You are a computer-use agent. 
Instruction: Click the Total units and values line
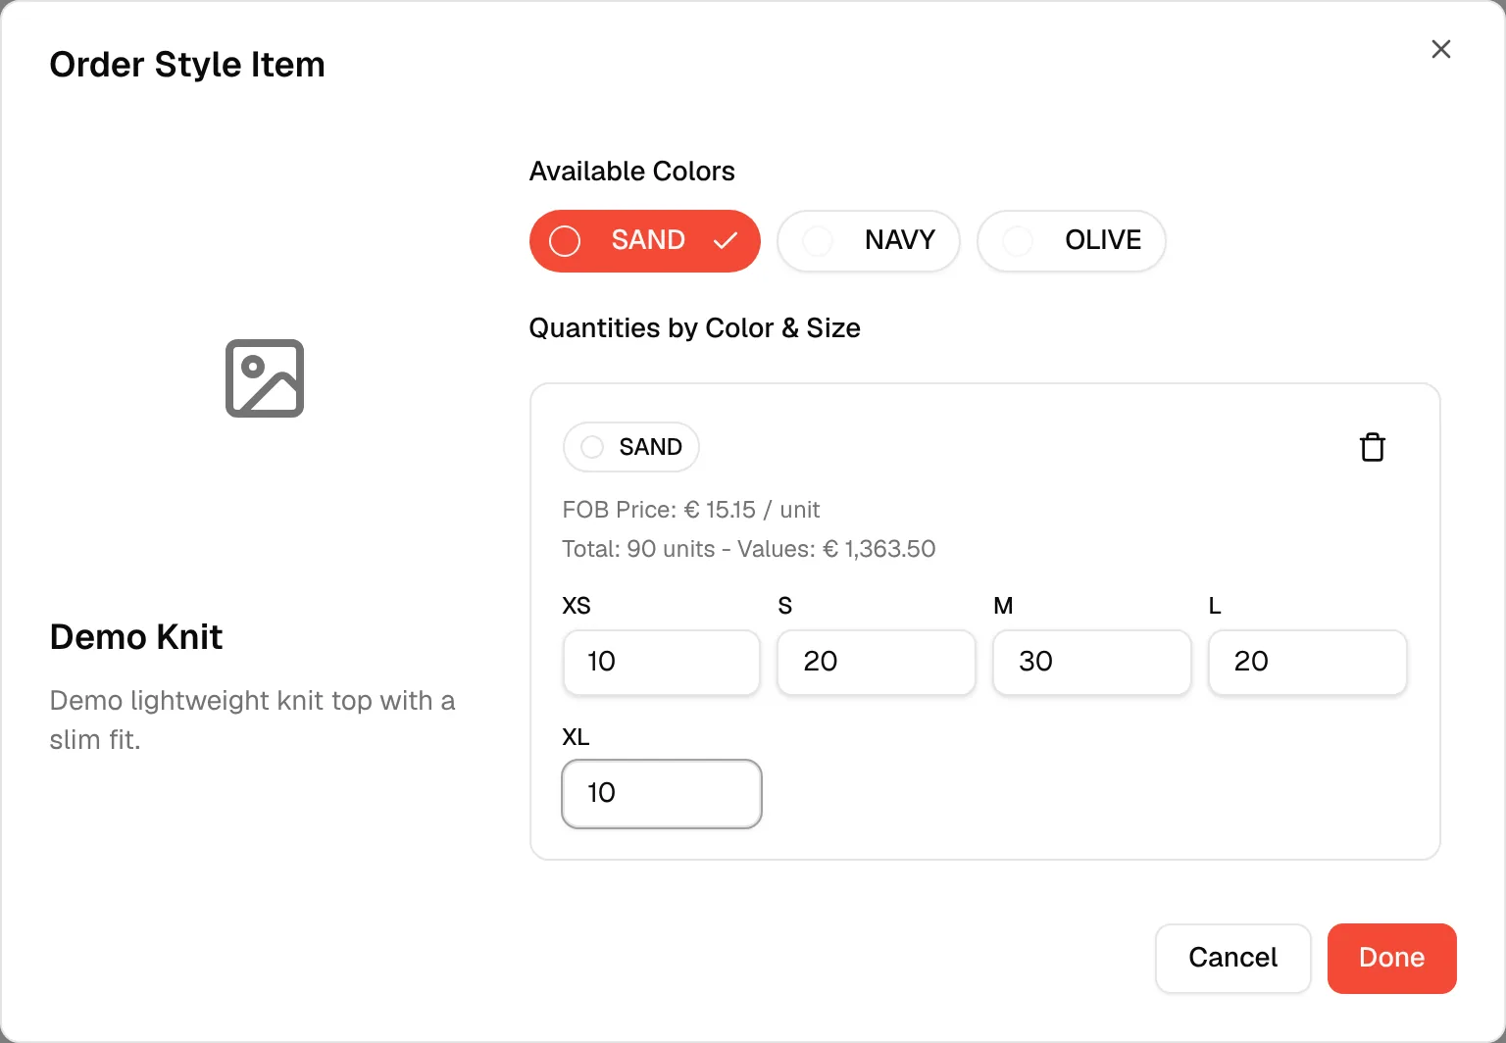[x=749, y=549]
